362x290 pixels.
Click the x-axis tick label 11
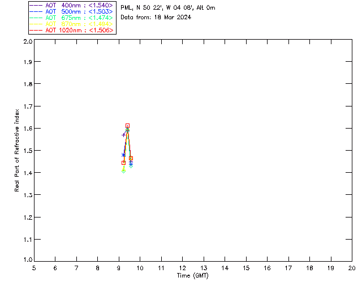161,268
